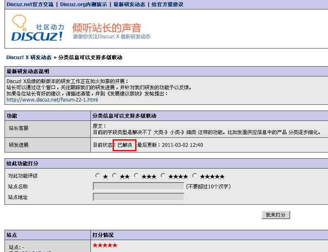Click the 分类信息可以支持多级联动 breadcrumb title
Screen dimensions: 328x252
coord(90,58)
